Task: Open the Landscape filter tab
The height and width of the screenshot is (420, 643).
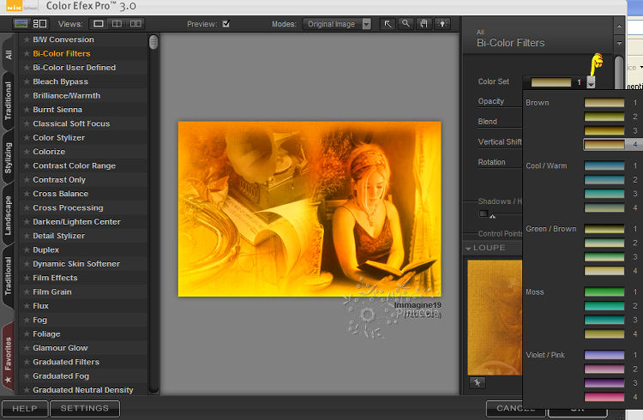Action: point(8,213)
